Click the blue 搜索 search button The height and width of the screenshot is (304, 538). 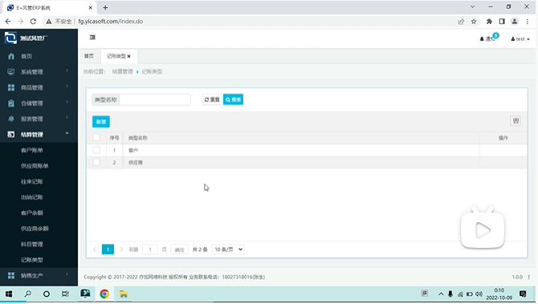click(x=234, y=99)
